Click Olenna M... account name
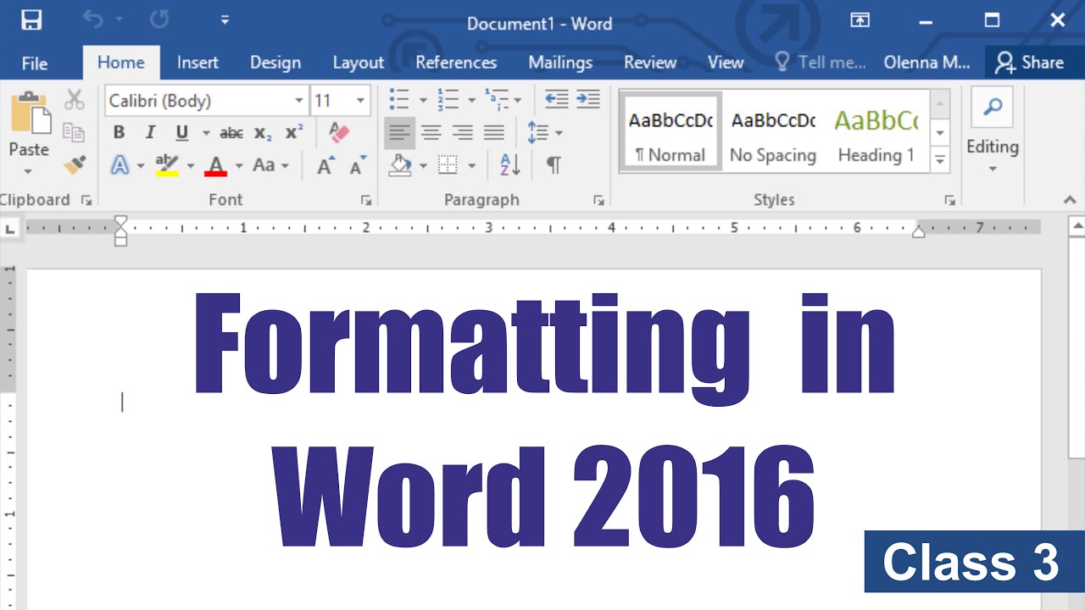This screenshot has height=610, width=1085. [x=926, y=63]
